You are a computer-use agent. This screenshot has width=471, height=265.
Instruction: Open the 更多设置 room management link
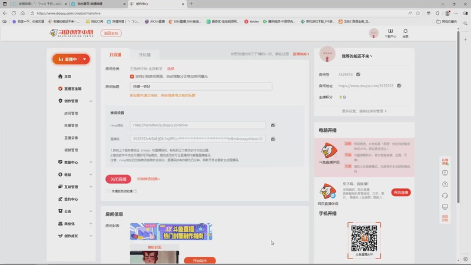(364, 111)
